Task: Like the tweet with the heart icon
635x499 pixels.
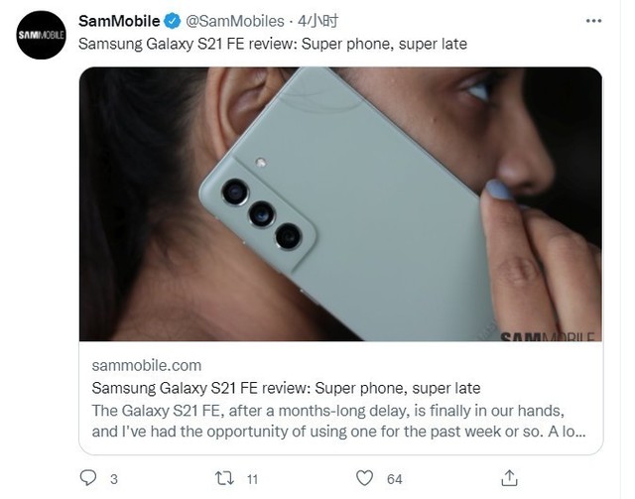Action: tap(365, 479)
